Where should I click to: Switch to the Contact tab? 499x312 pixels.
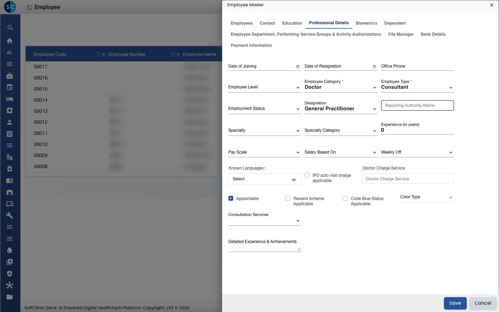[268, 23]
